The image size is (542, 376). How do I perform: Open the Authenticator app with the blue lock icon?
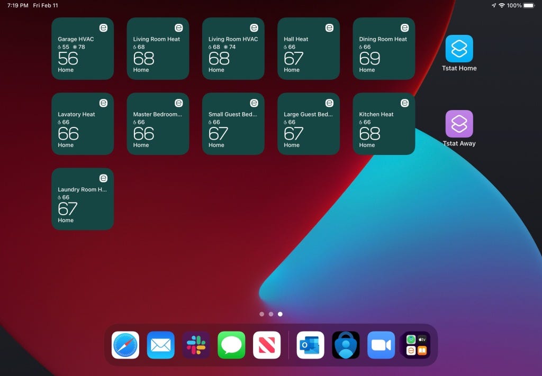coord(346,345)
